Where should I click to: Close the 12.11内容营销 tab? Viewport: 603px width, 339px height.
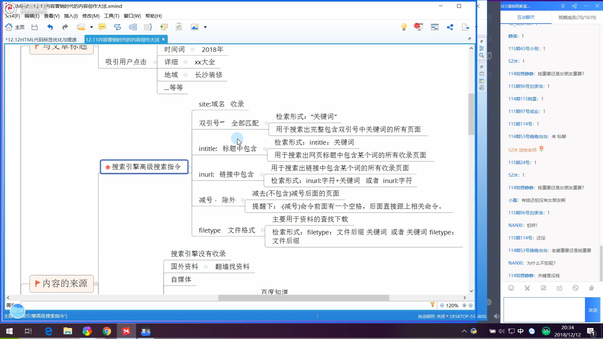point(163,39)
